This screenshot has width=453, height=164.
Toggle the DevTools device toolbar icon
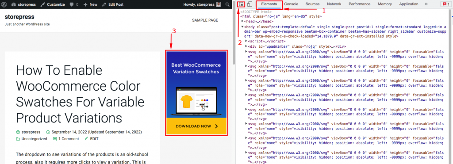(x=250, y=4)
